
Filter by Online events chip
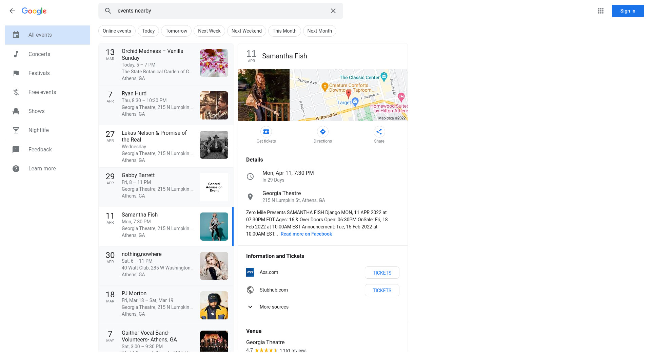[117, 31]
